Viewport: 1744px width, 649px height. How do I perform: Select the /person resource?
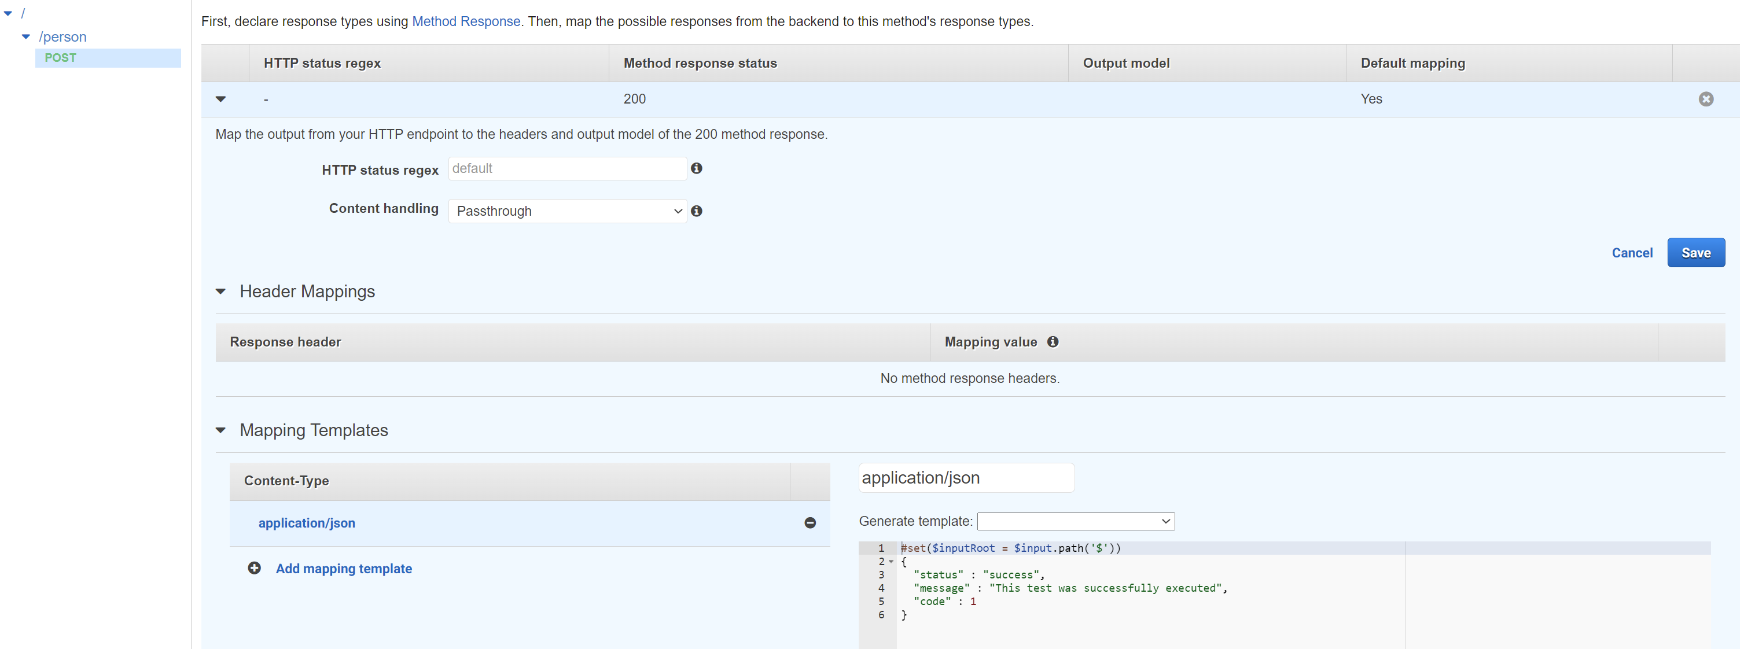(63, 37)
